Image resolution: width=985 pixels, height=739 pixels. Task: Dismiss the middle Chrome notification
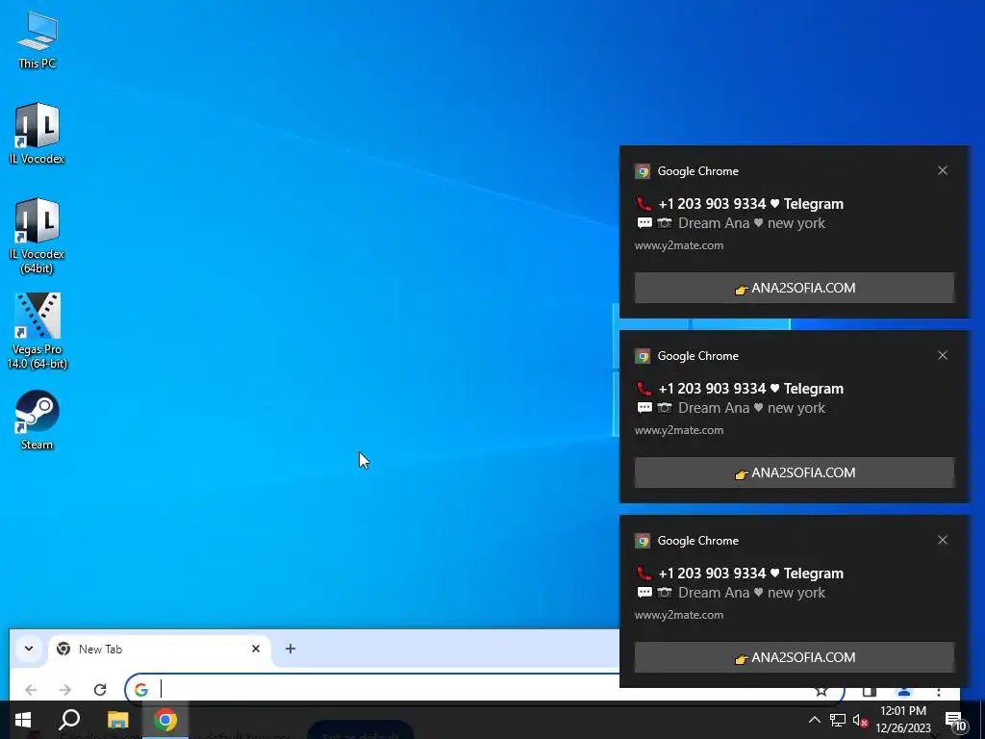[x=943, y=355]
